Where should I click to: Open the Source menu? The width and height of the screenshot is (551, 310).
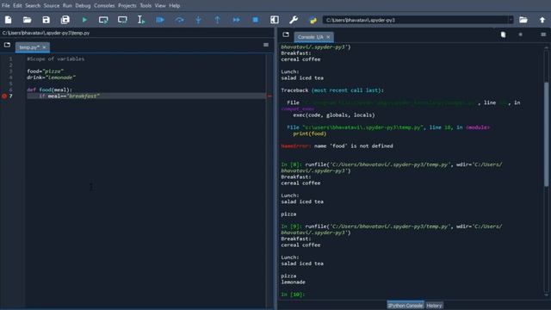click(x=52, y=6)
